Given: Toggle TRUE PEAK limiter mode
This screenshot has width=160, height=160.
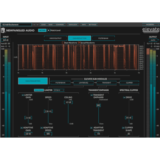Looking at the screenshot, I should pyautogui.click(x=39, y=90).
